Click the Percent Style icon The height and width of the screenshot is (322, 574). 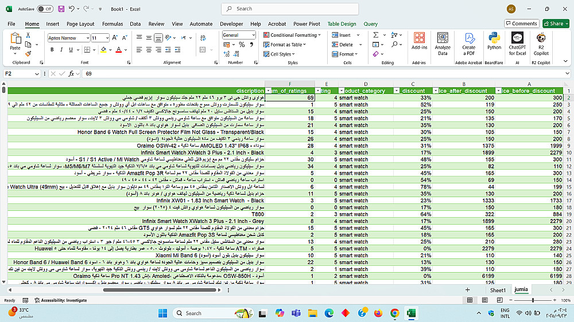(x=242, y=45)
